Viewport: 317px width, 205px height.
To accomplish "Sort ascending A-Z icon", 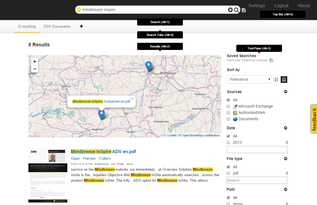I will (x=276, y=80).
